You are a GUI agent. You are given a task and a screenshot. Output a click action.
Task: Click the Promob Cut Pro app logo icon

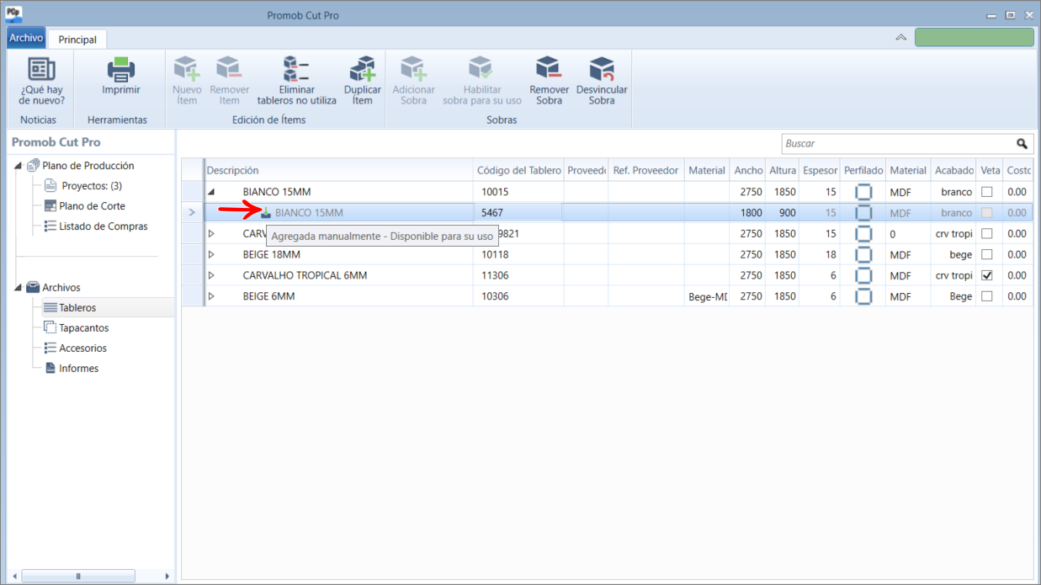(x=14, y=14)
